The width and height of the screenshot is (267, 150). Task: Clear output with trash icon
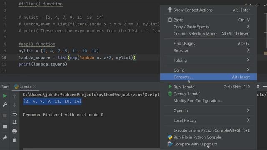pos(15,140)
